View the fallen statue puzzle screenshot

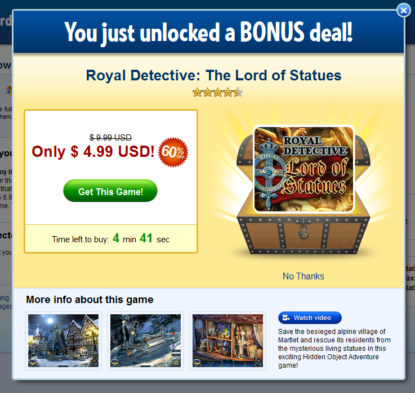(145, 340)
